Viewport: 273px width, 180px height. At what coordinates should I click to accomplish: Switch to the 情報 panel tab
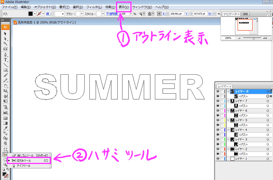[x=245, y=14]
